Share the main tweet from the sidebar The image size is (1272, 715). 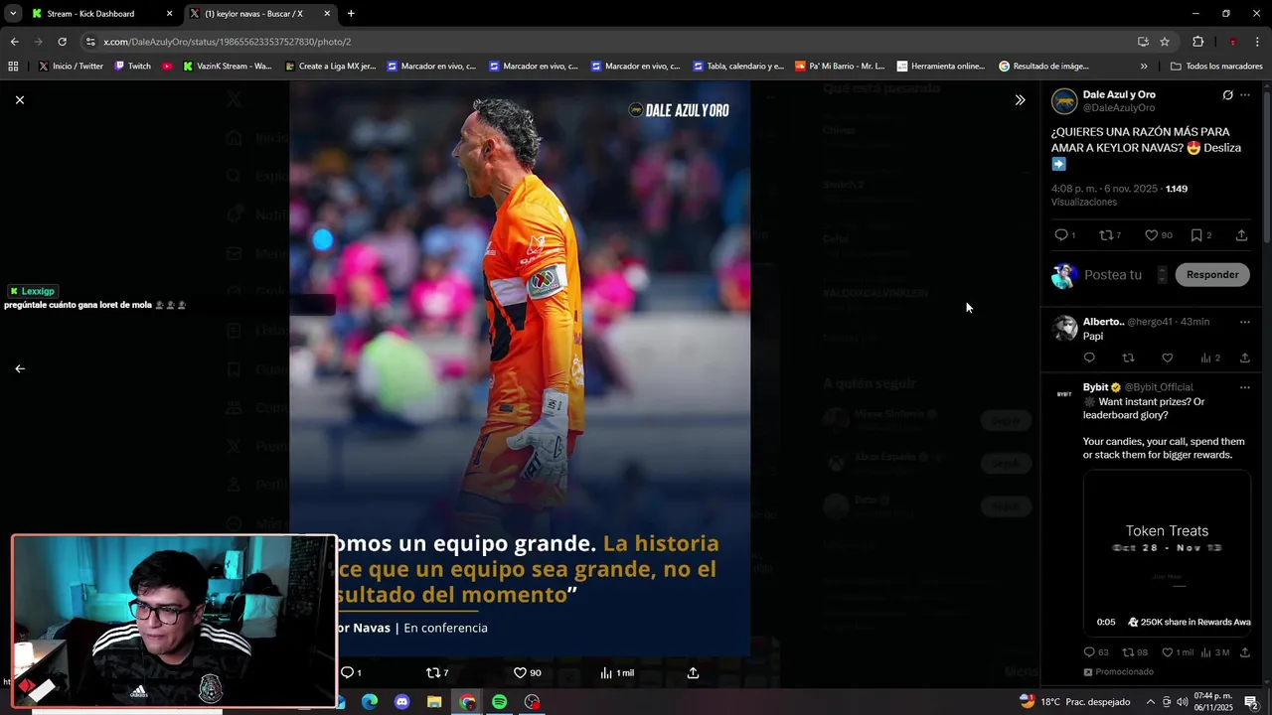click(1241, 235)
